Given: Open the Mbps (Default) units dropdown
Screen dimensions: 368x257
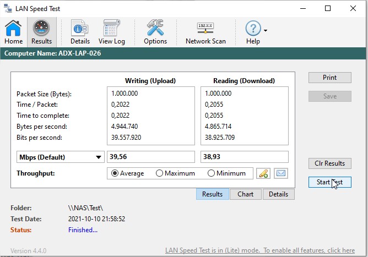Looking at the screenshot, I should [x=60, y=157].
